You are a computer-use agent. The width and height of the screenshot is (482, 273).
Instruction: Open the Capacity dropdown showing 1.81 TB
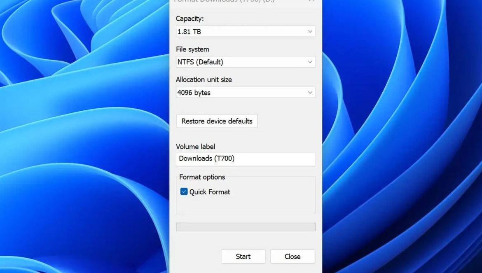[x=246, y=32]
